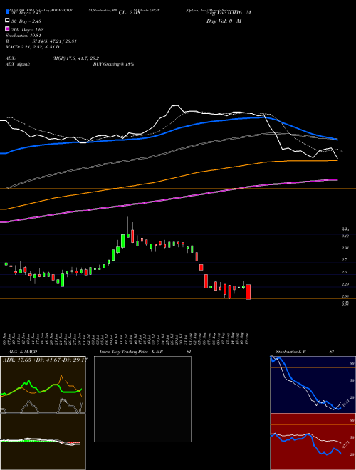Click the MACD histogram sub-panel
This screenshot has height=470, width=356.
click(x=43, y=442)
